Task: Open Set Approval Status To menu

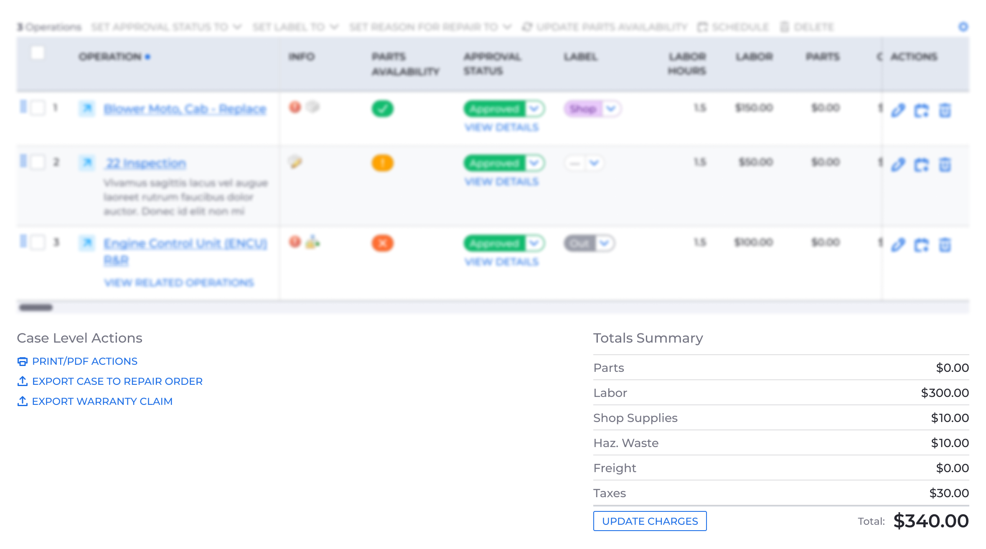Action: coord(167,27)
